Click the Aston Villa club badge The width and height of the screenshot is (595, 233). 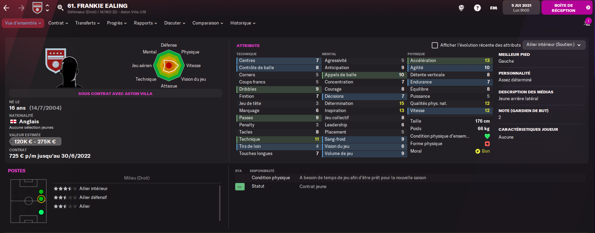coord(37,7)
